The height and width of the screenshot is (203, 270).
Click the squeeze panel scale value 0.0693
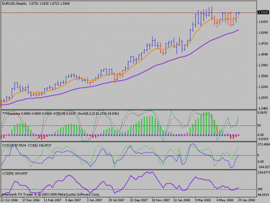pyautogui.click(x=263, y=113)
